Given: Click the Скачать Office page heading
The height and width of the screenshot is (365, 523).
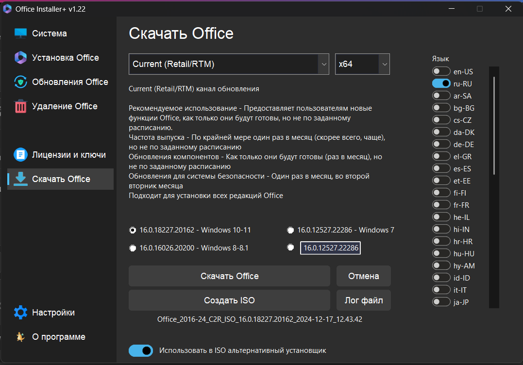Looking at the screenshot, I should coord(181,33).
